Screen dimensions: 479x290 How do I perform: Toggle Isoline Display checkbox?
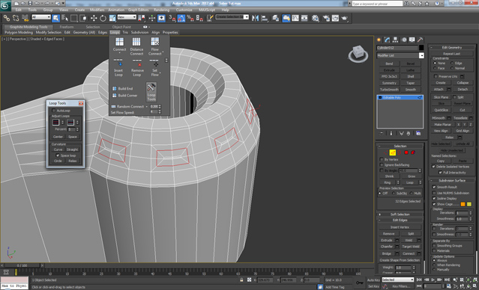tap(434, 198)
